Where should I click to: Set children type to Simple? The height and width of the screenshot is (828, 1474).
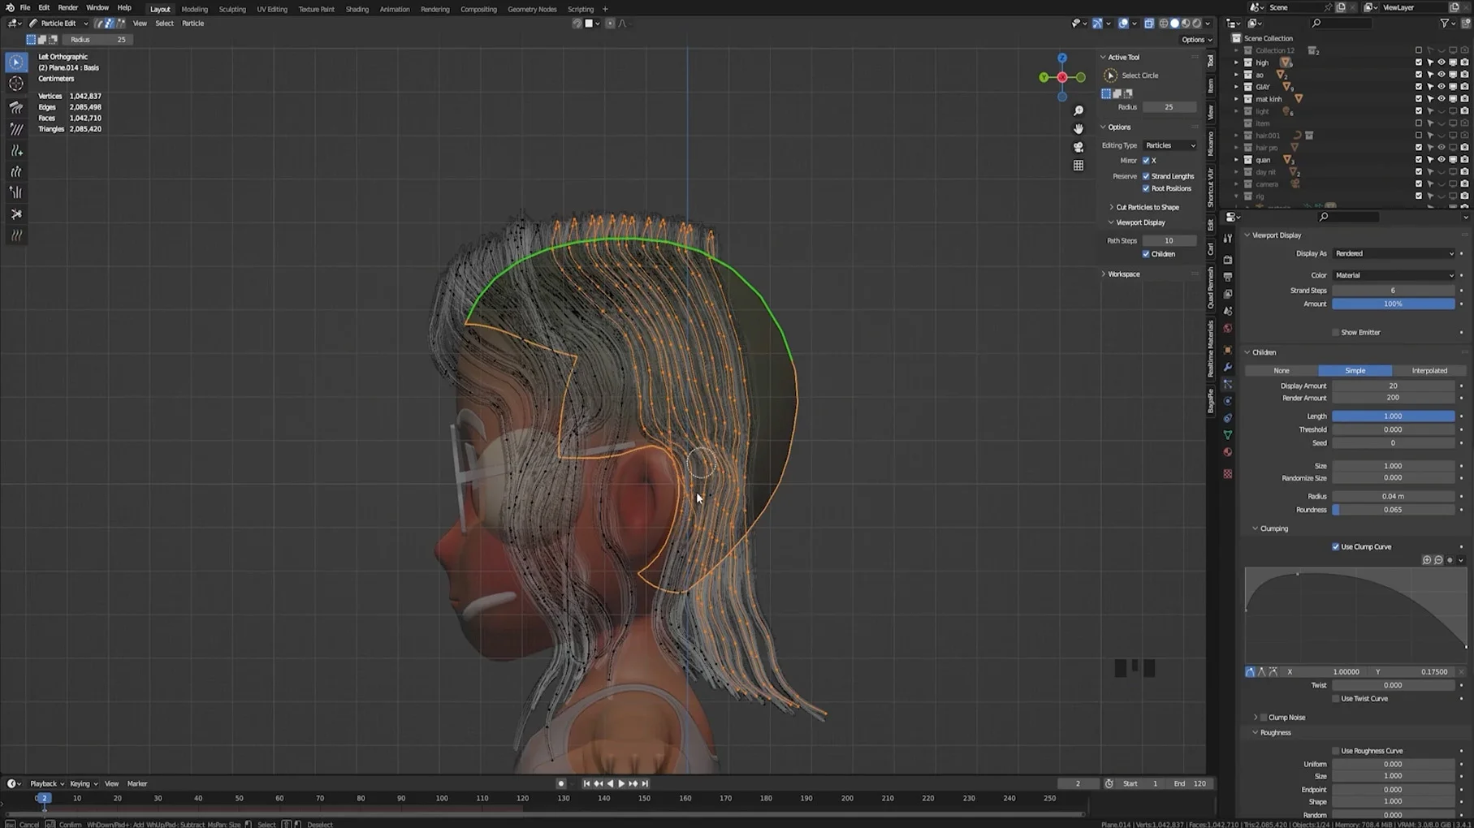pos(1355,370)
